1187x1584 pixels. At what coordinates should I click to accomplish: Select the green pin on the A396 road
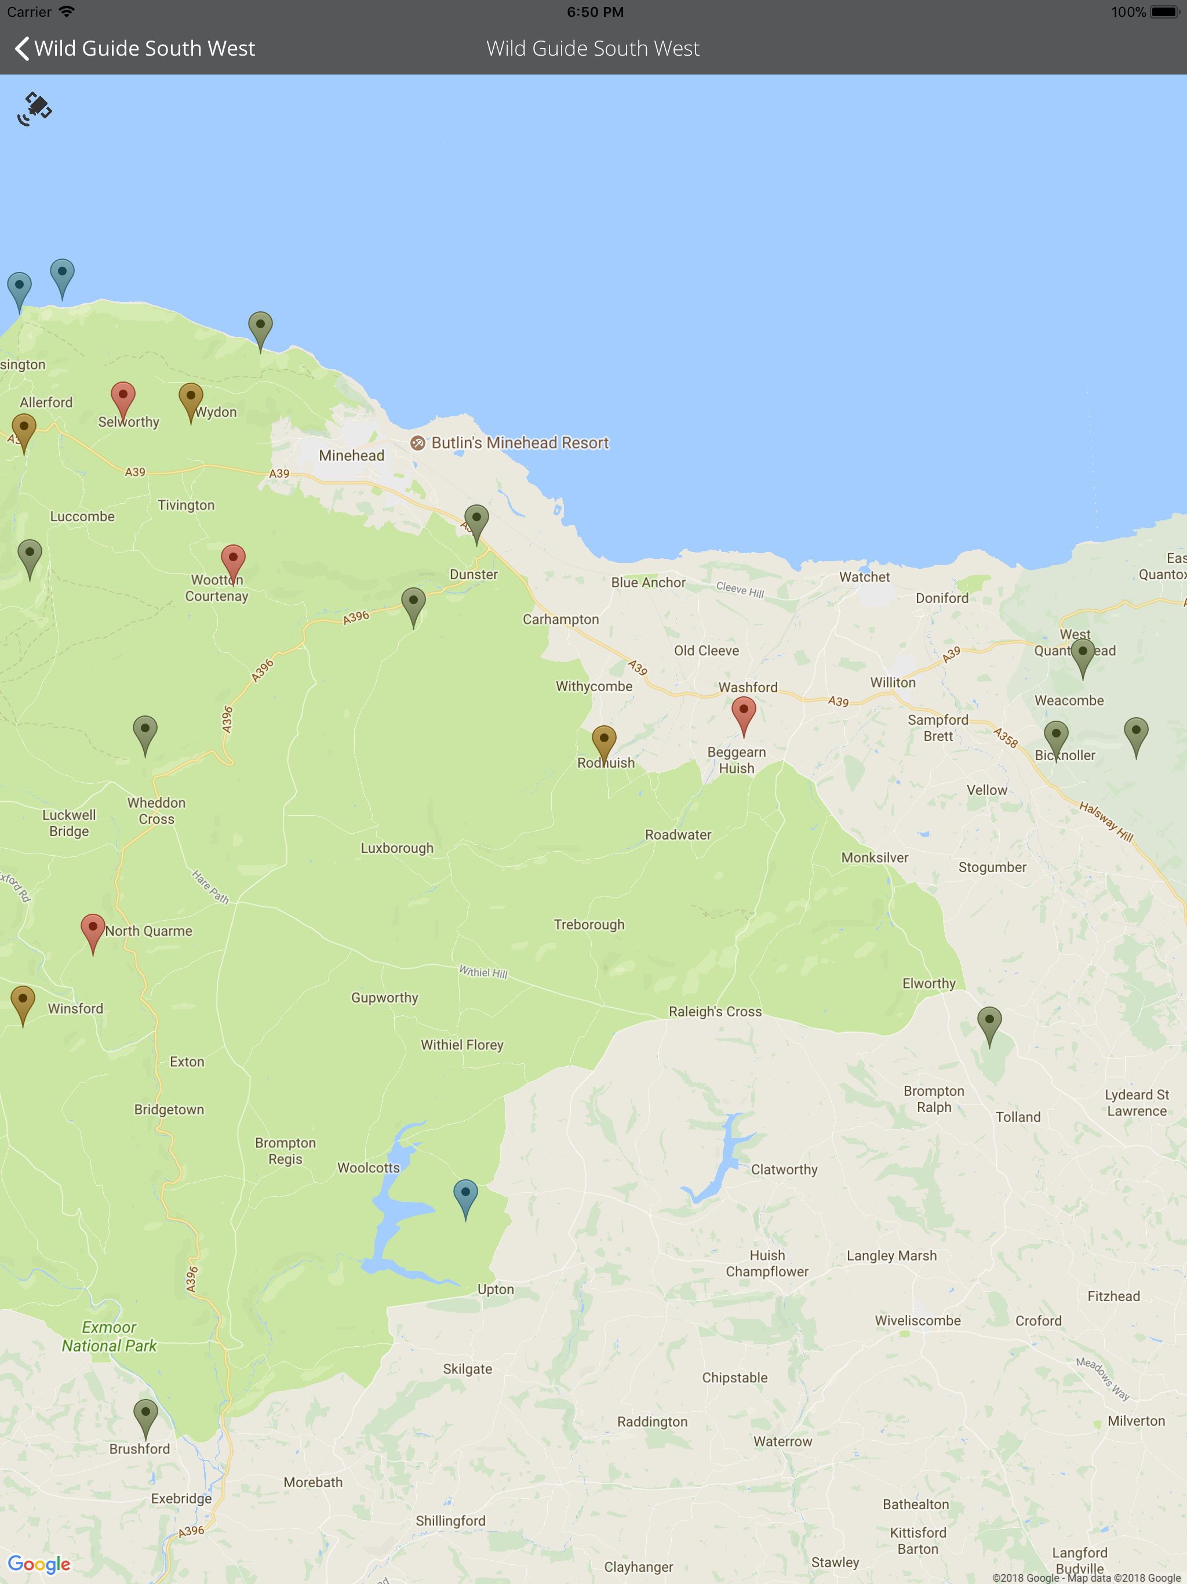click(x=413, y=608)
